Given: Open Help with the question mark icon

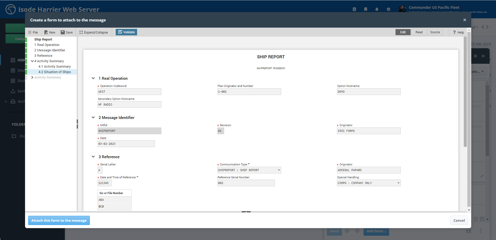Looking at the screenshot, I should tap(454, 32).
